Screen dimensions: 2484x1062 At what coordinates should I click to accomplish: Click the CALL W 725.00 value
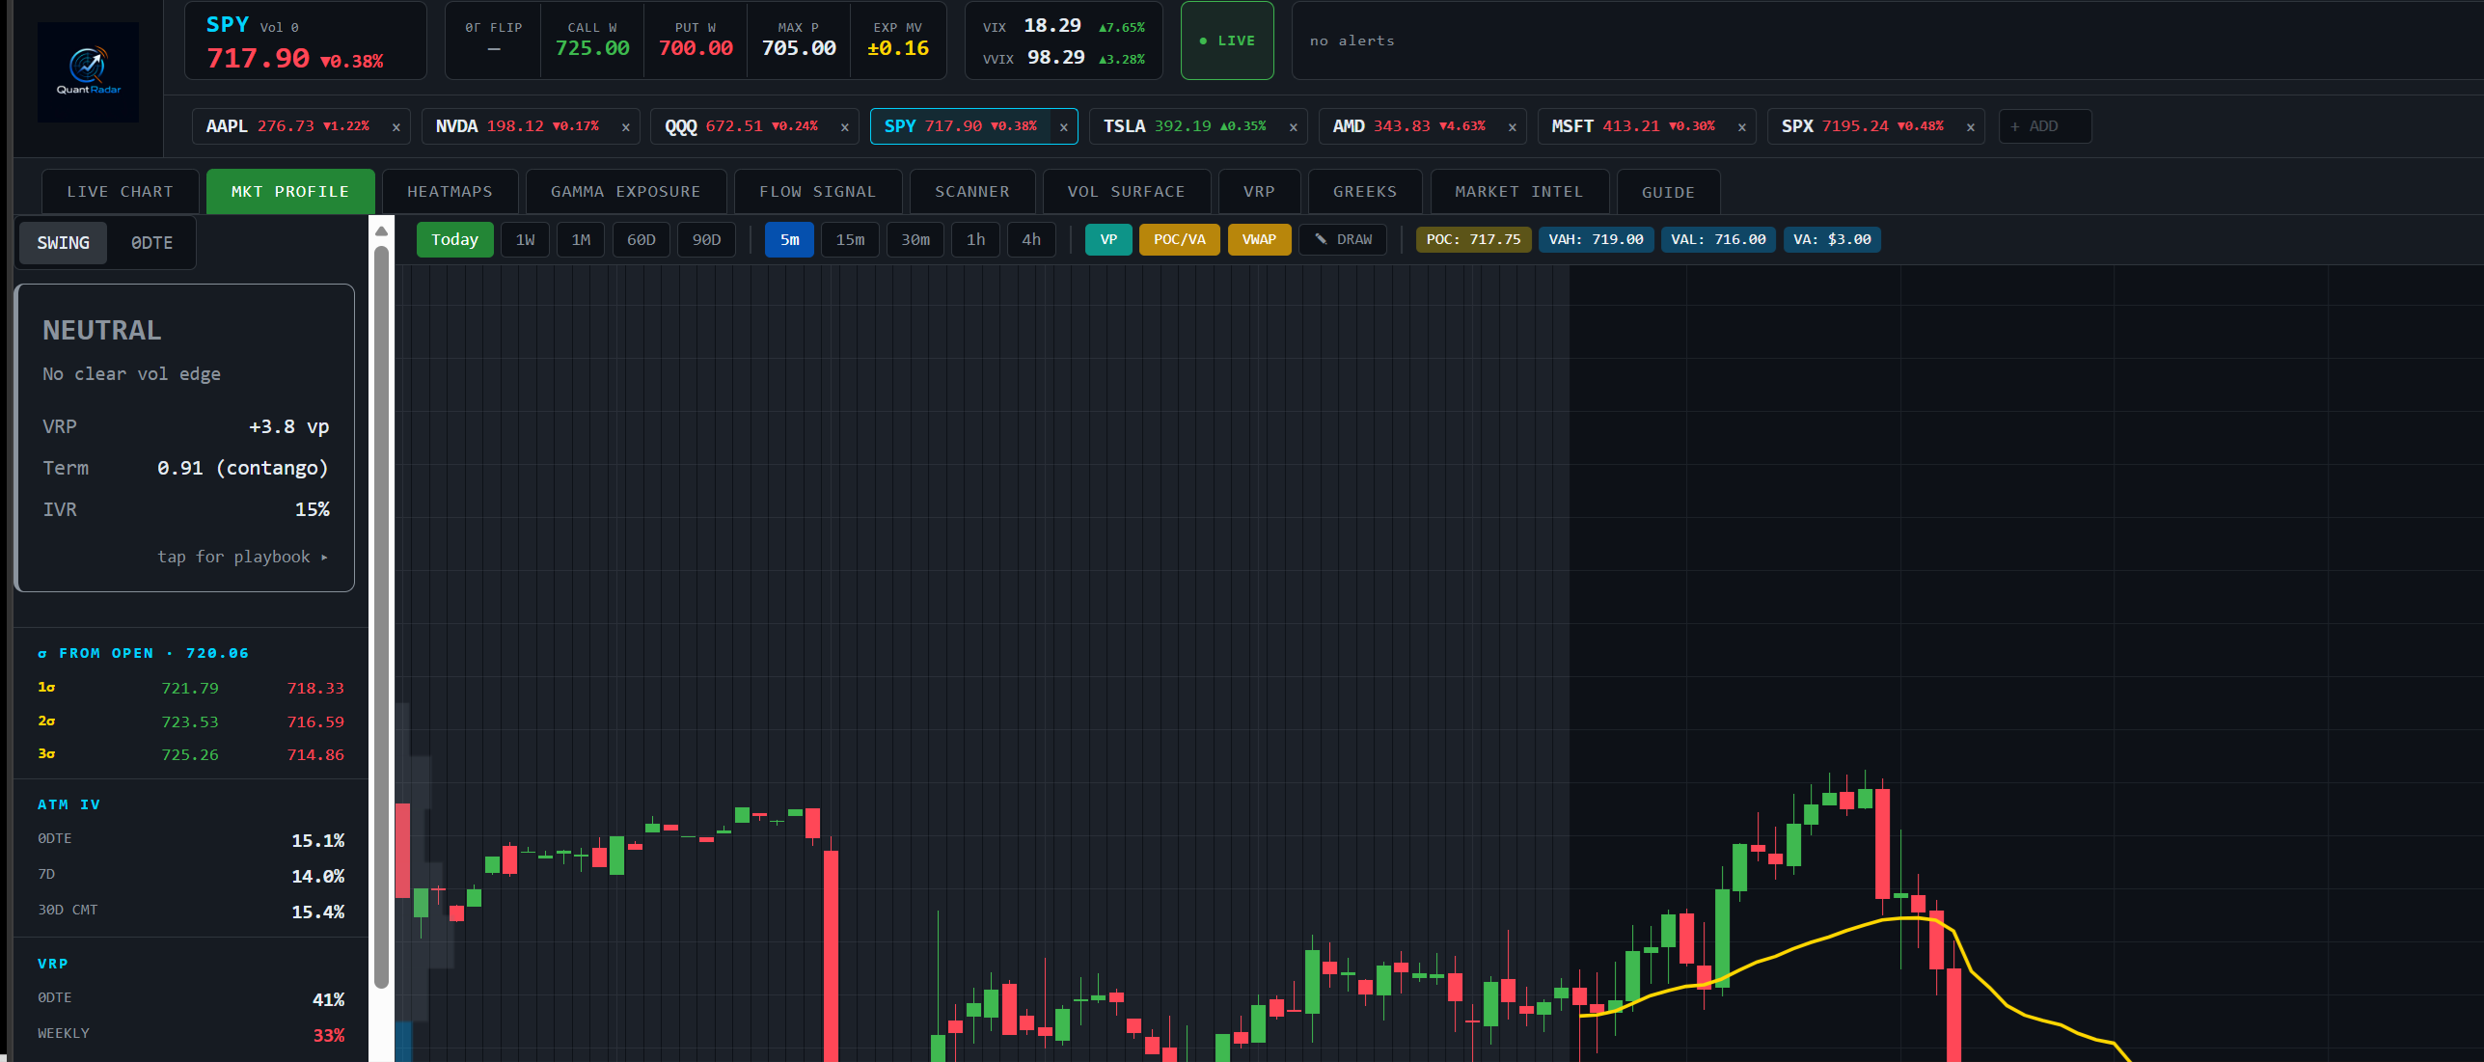tap(592, 48)
